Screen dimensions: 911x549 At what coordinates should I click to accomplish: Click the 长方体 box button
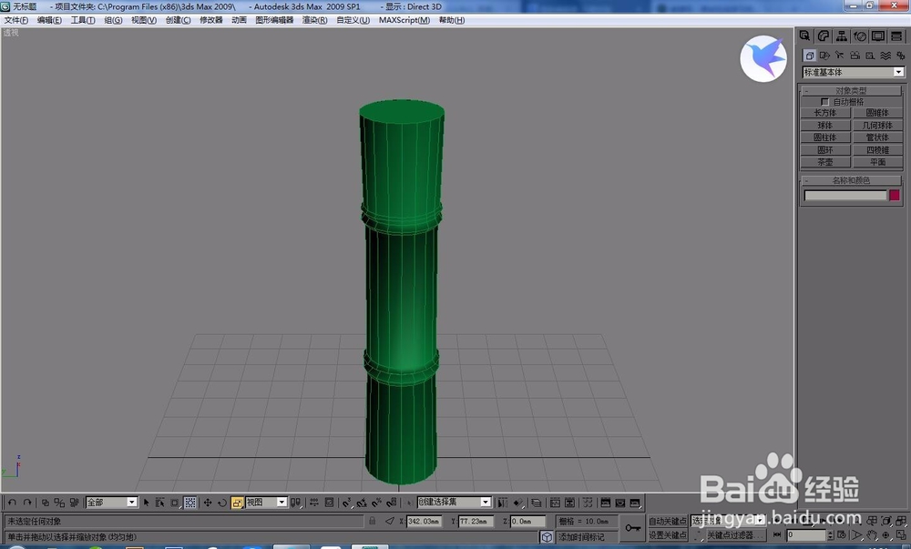tap(825, 113)
